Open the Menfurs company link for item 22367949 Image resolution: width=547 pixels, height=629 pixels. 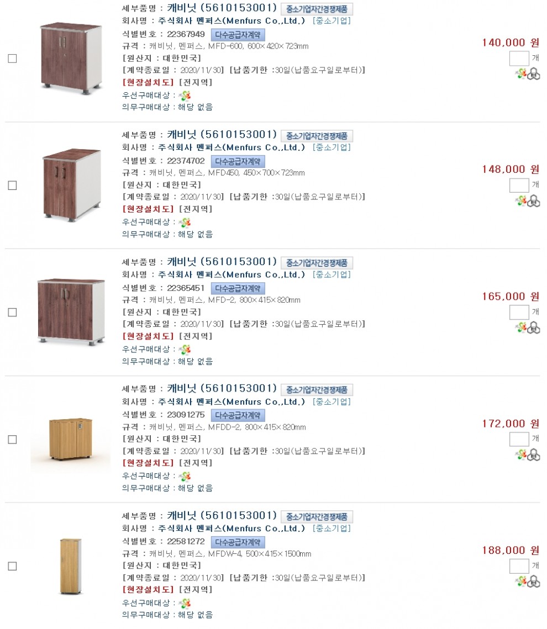tap(232, 22)
